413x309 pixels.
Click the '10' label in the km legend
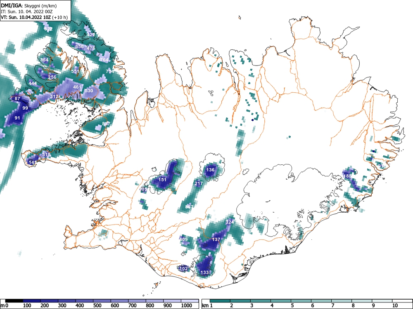pos(395,306)
